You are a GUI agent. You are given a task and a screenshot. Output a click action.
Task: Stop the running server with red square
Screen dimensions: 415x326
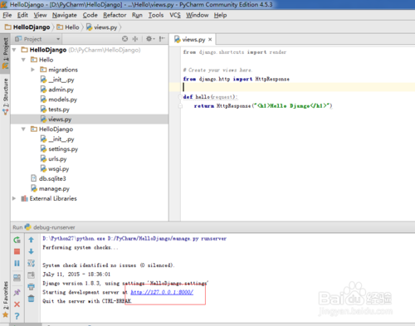(17, 251)
